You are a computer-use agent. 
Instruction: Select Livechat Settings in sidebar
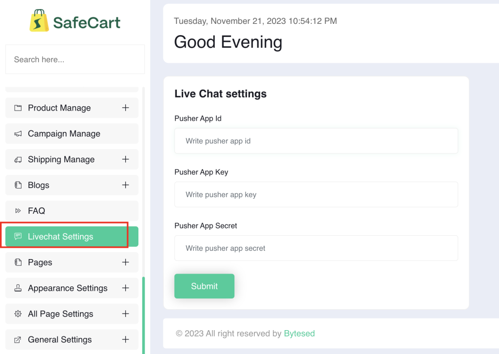[72, 236]
